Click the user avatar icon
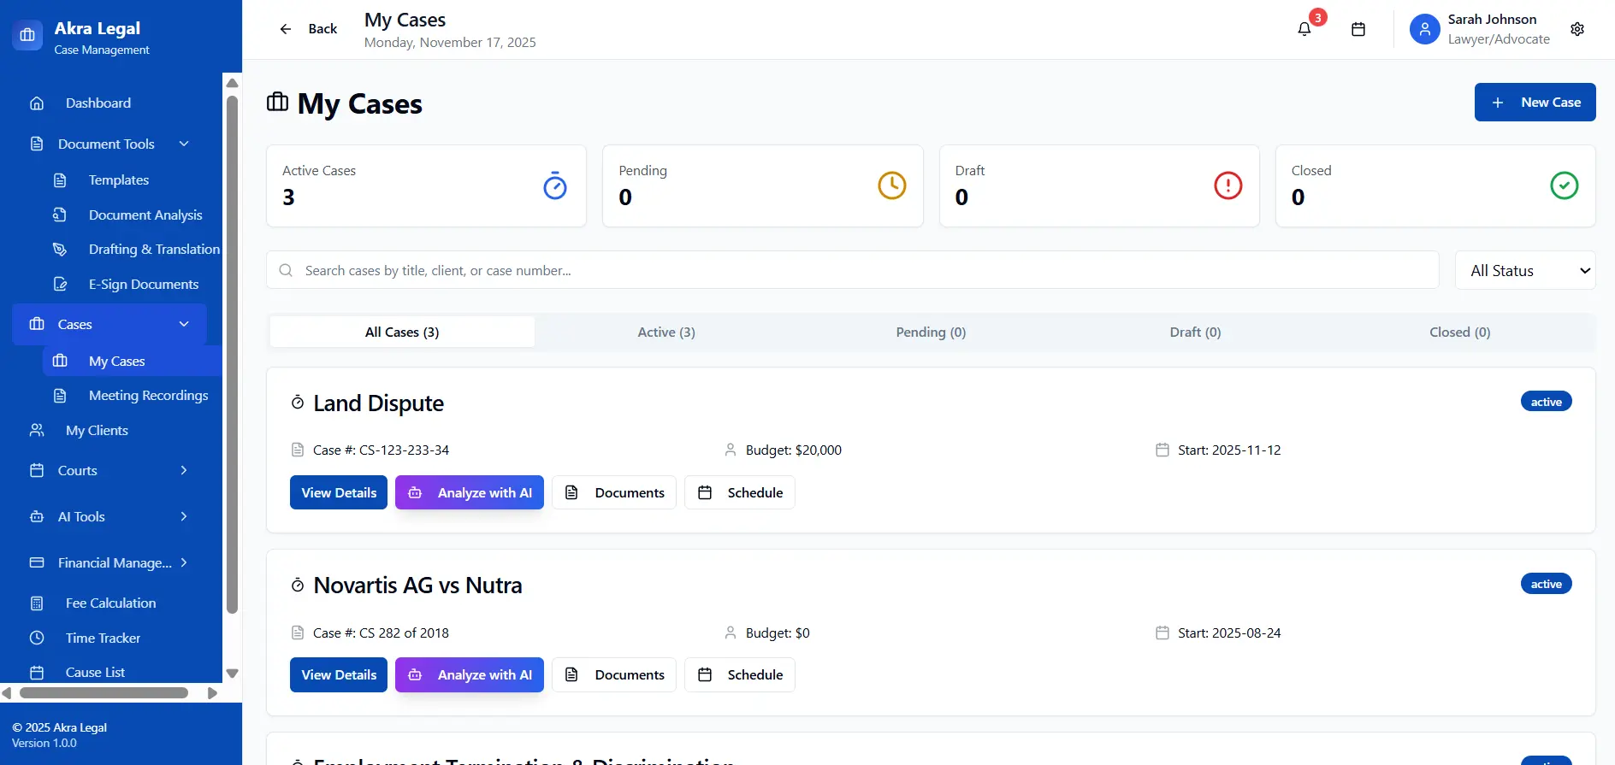This screenshot has height=765, width=1615. pos(1424,29)
